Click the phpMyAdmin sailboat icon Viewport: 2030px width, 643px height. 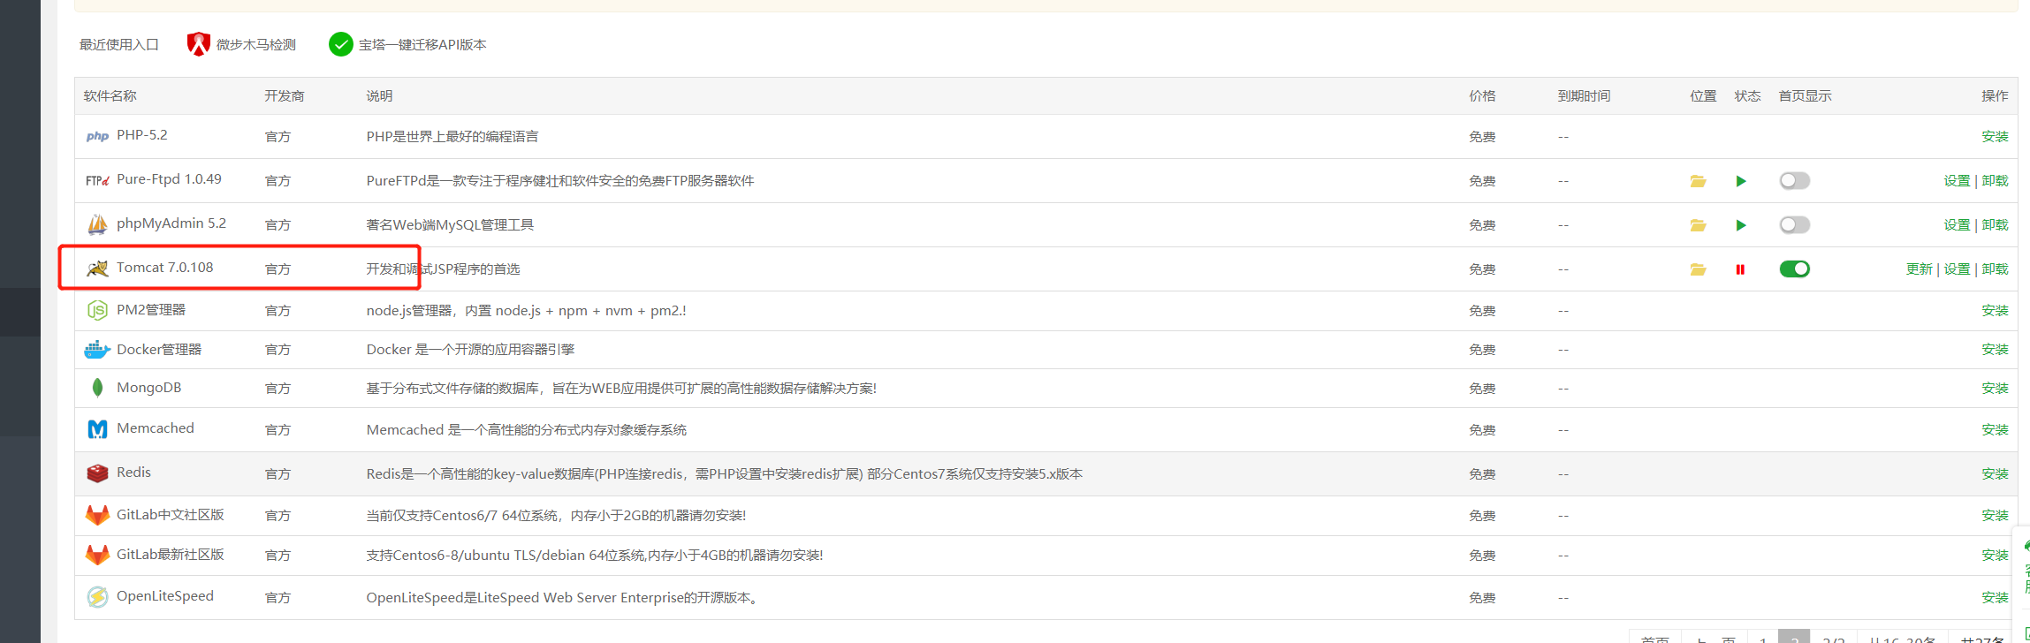pos(97,224)
